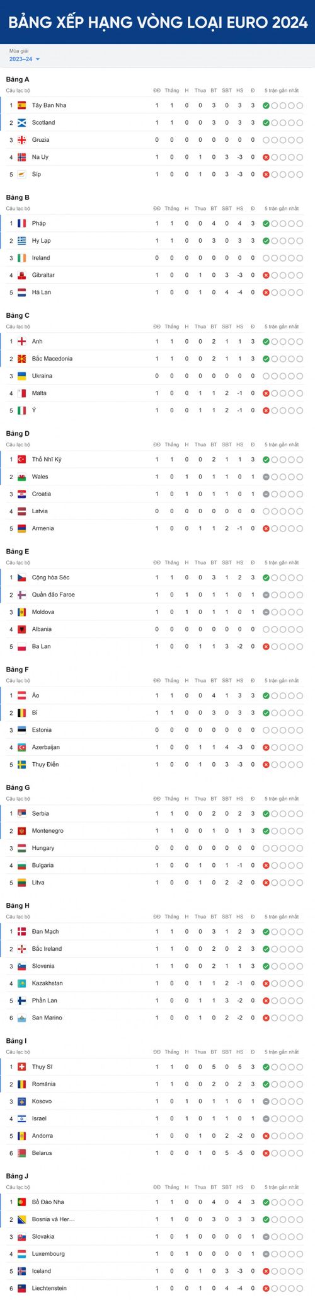315x1300 pixels.
Task: Sort Bảng A by Thắng column header
Action: click(171, 90)
